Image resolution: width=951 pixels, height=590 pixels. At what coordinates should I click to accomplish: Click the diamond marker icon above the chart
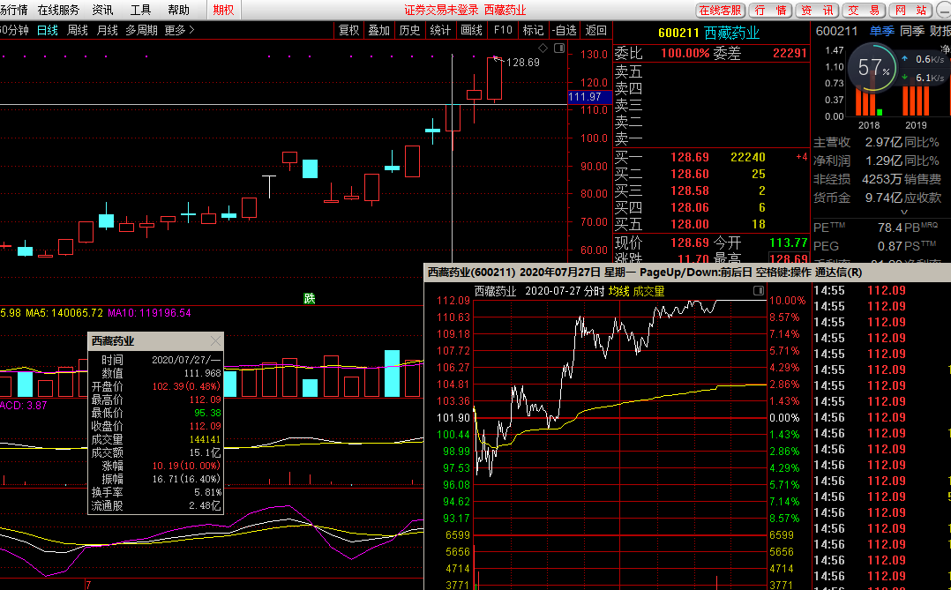click(543, 48)
